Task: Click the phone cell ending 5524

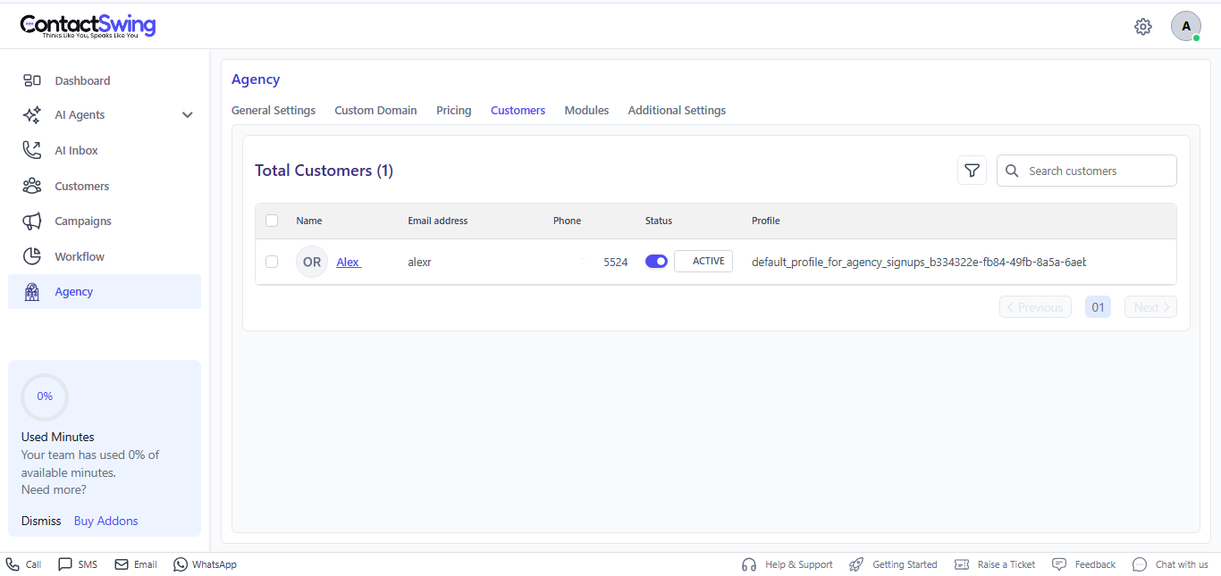Action: coord(616,263)
